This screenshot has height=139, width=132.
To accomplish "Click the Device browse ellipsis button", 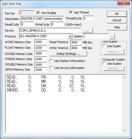I will click(x=87, y=30).
